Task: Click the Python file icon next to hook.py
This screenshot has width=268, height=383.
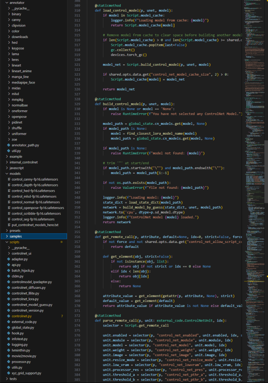Action: (x=9, y=333)
